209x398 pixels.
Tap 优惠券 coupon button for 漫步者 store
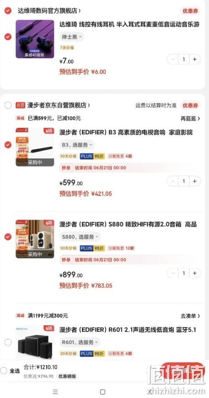coord(190,105)
